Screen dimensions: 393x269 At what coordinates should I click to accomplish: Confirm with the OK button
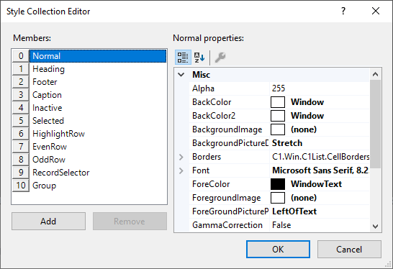click(x=278, y=249)
